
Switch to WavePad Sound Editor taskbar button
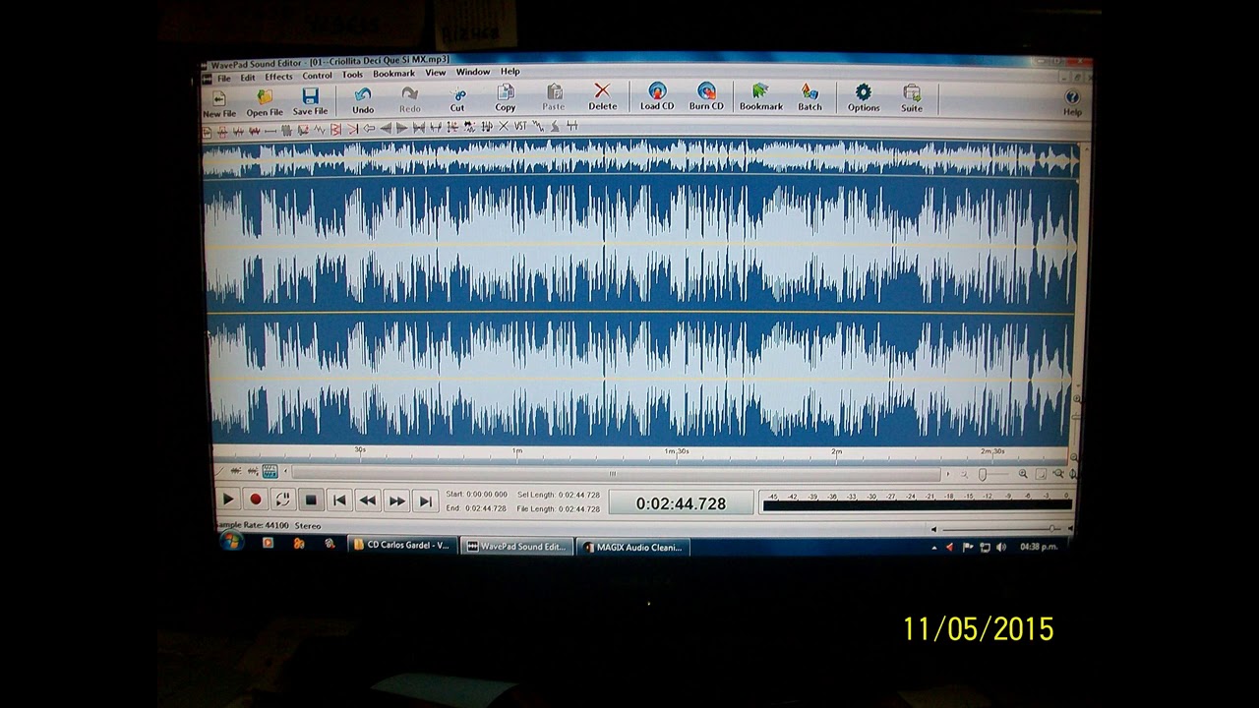coord(517,547)
